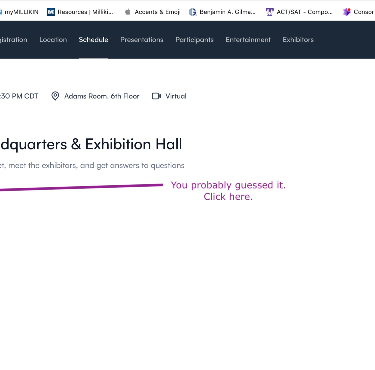
Task: Open the Headquarters & Exhibition Hall title
Action: 91,144
